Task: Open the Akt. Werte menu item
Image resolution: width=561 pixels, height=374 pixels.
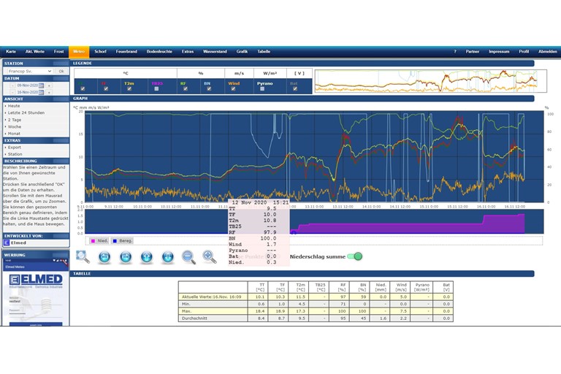Action: (x=35, y=52)
